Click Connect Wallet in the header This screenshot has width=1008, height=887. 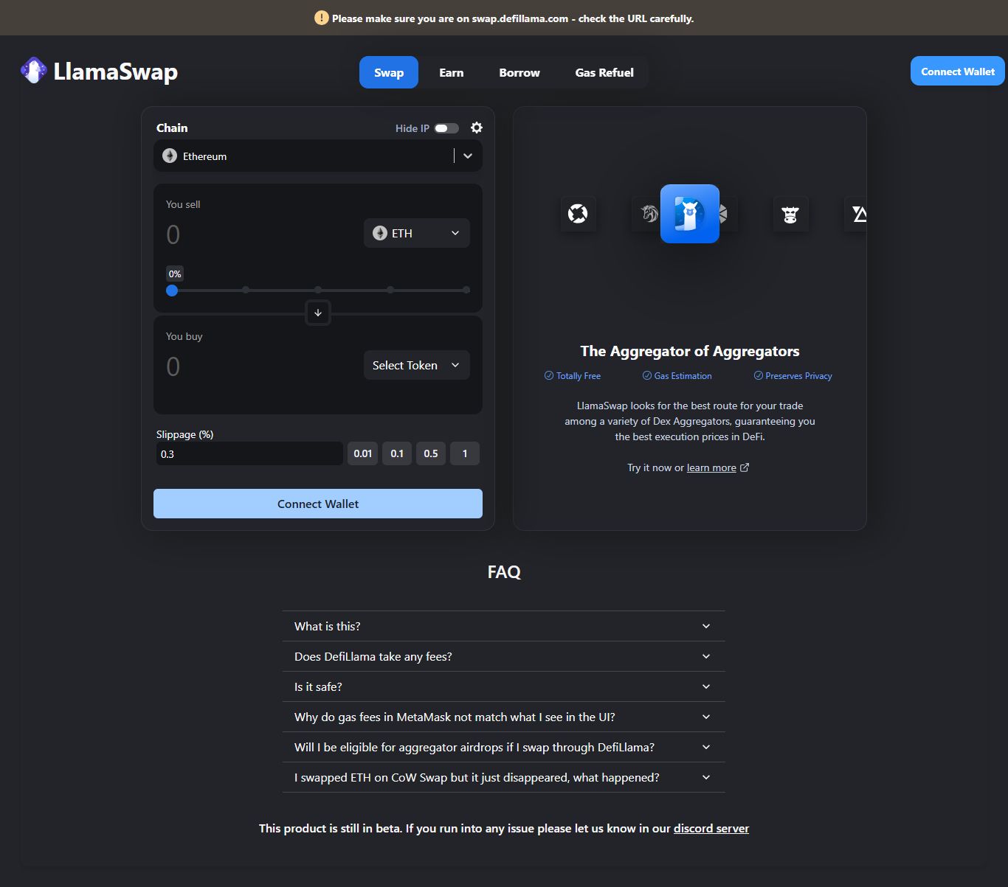[x=958, y=72]
